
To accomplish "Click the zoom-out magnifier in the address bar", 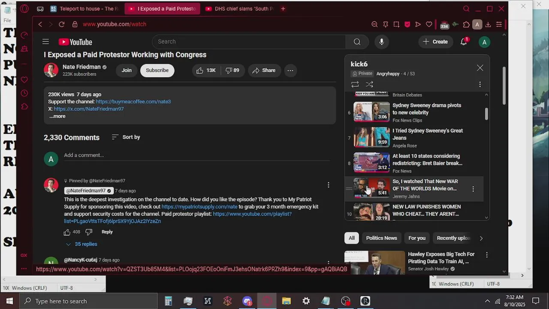I will pyautogui.click(x=374, y=24).
